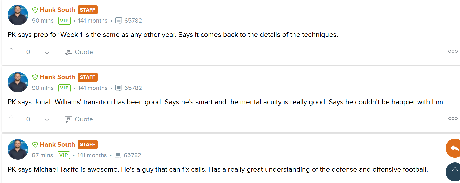The width and height of the screenshot is (460, 183).
Task: Click VIP badge in first post
Action: tap(64, 21)
